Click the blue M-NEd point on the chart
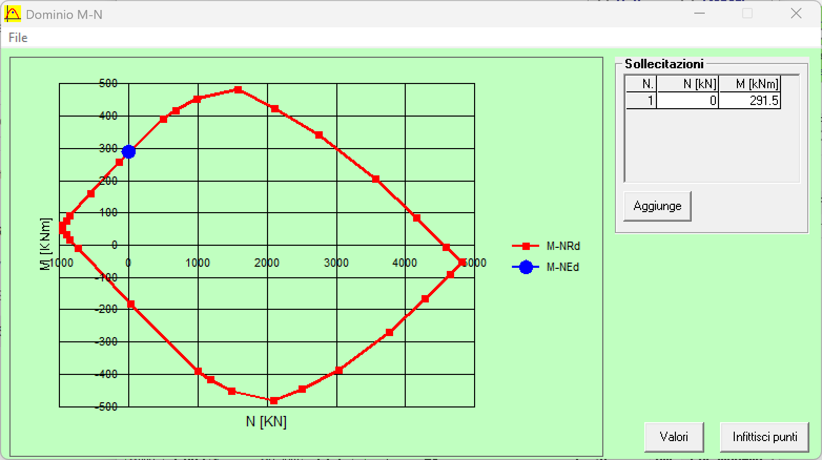This screenshot has height=460, width=822. point(129,152)
